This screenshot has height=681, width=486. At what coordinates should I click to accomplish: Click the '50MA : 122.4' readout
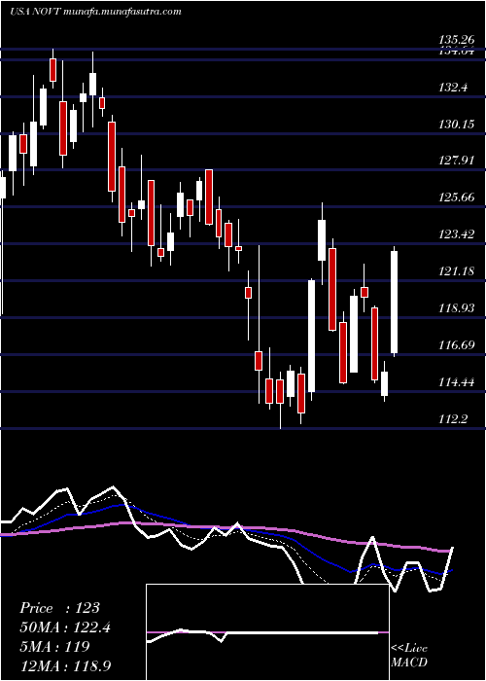[x=65, y=627]
